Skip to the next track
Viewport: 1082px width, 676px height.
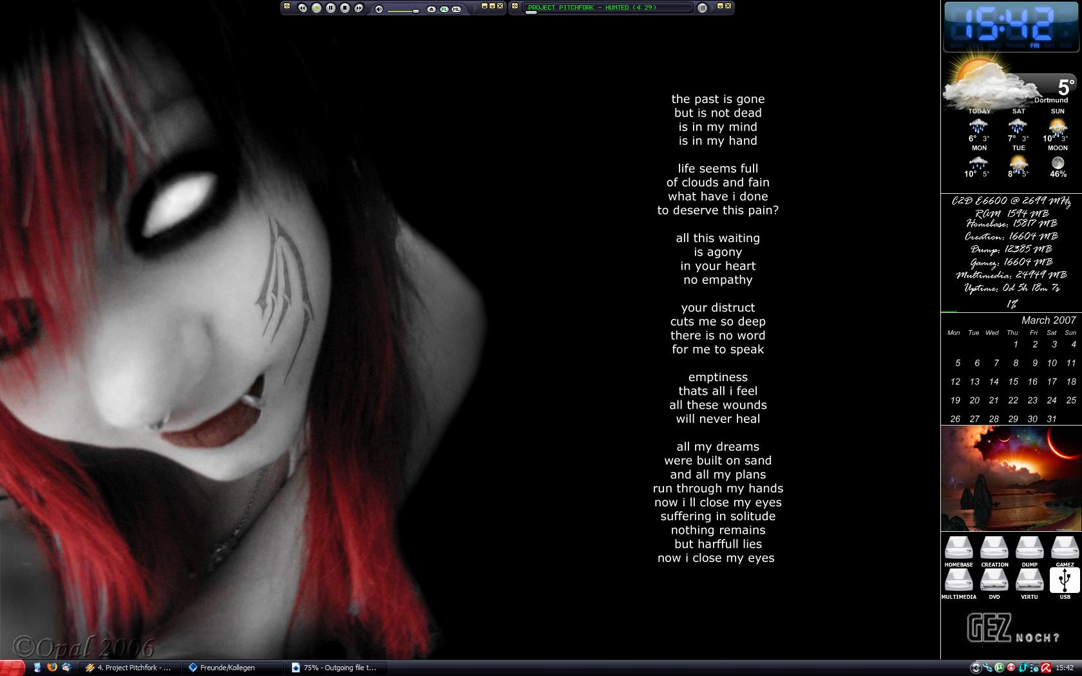359,8
